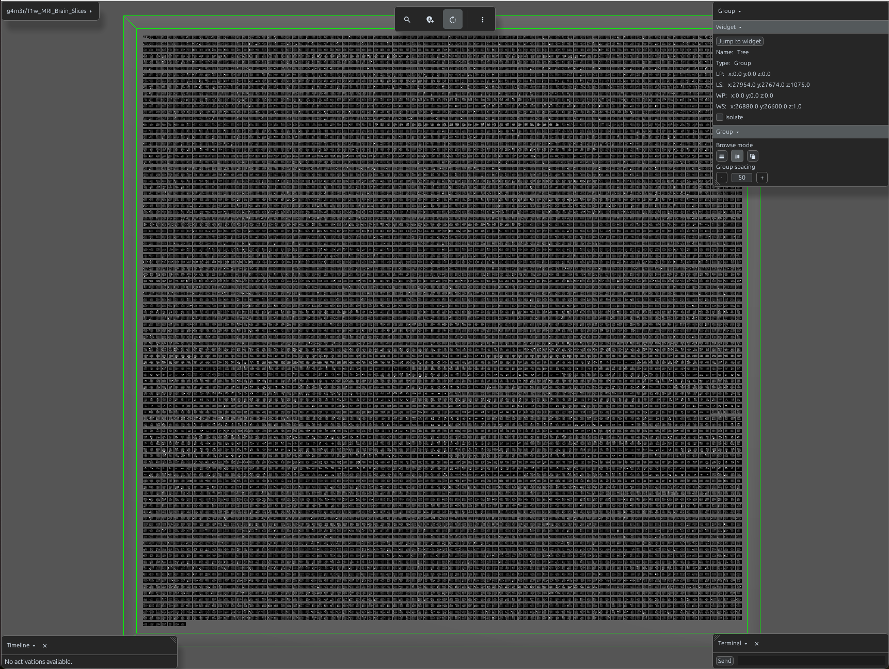Select the column browse mode icon
889x669 pixels.
pos(737,156)
